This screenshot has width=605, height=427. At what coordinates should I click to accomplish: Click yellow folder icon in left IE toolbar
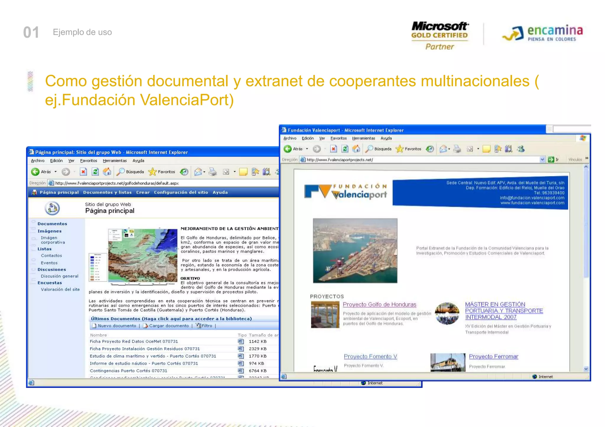pos(243,172)
